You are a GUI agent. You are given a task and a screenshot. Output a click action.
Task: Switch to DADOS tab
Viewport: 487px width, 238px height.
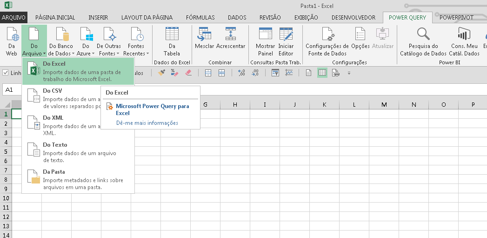coord(237,17)
